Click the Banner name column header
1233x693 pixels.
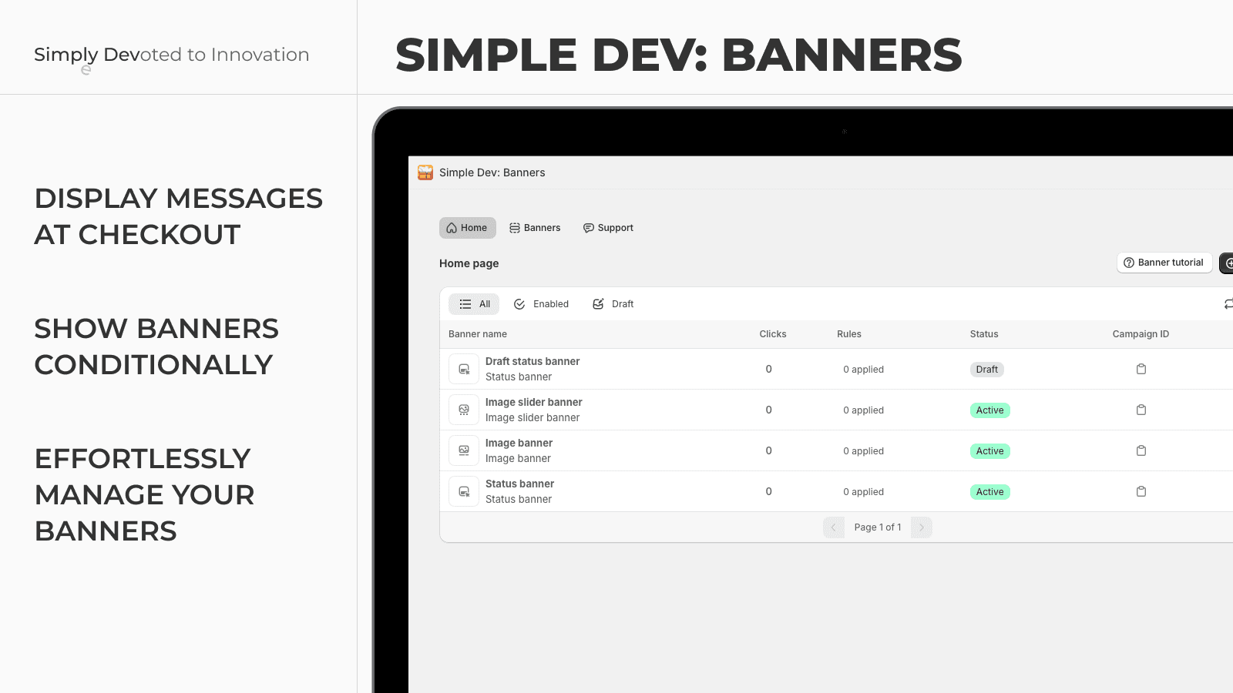477,334
